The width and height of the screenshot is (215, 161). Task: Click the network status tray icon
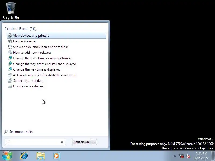point(181,156)
